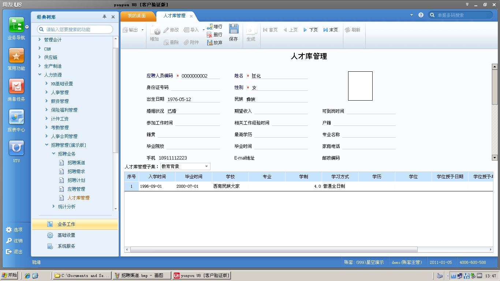Go to 上页 previous record
500x281 pixels.
(x=290, y=30)
